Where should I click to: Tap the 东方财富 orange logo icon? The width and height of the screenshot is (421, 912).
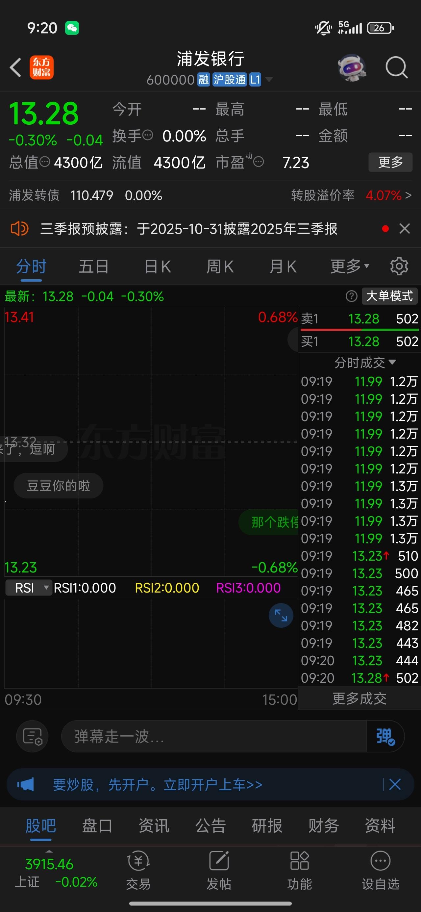(41, 67)
